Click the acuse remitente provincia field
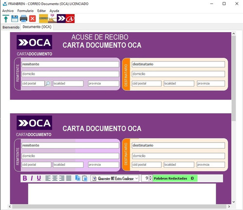 pos(104,84)
